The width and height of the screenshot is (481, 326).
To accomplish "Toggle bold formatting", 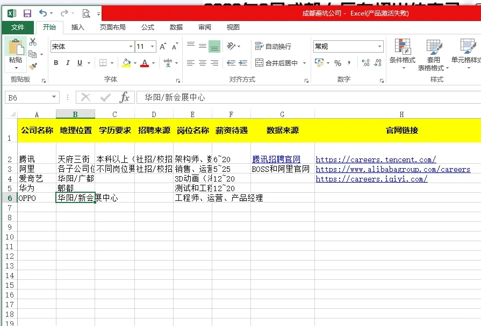I will coord(56,63).
